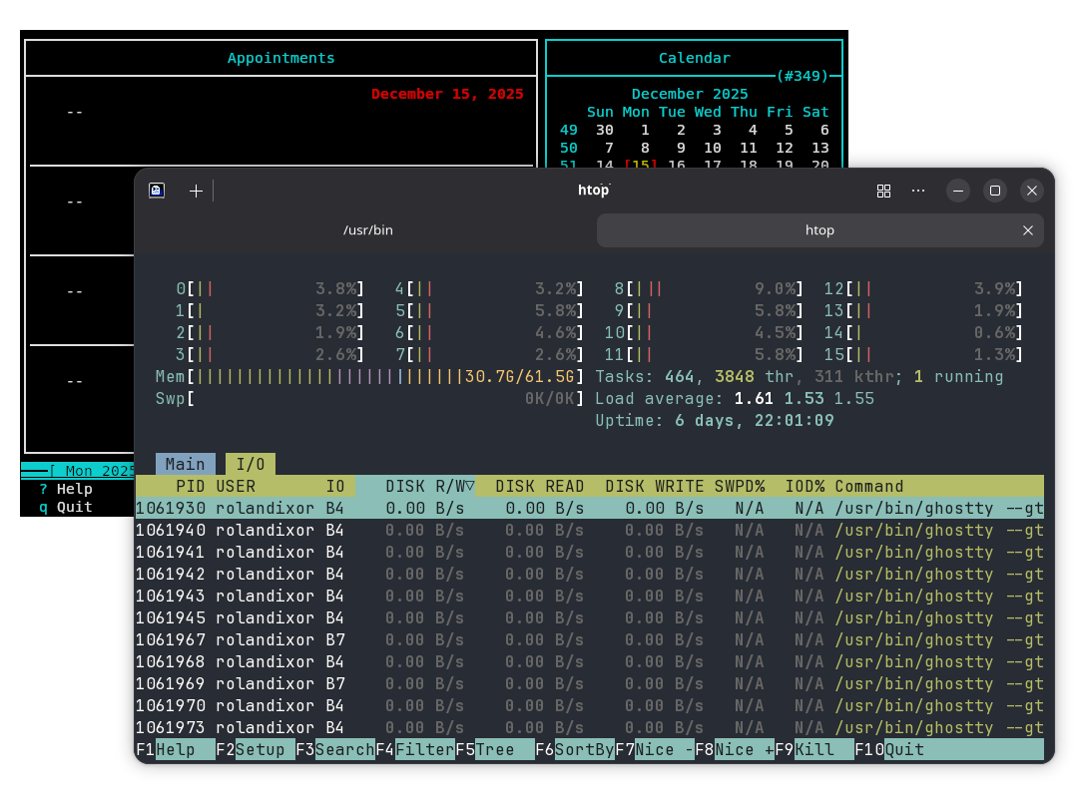Open a new terminal tab with plus icon
This screenshot has width=1078, height=808.
[x=196, y=191]
